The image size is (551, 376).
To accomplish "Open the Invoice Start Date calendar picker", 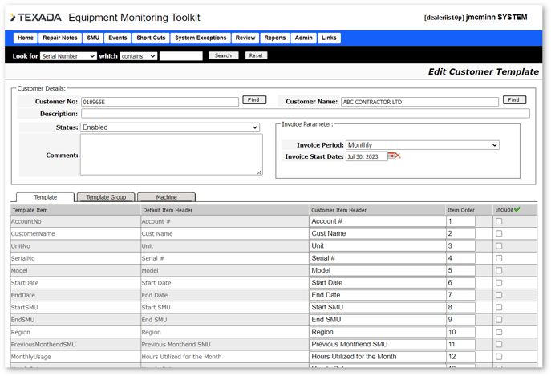I will (391, 156).
